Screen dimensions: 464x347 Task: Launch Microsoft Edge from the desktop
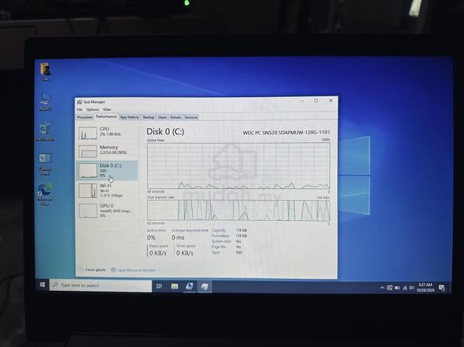[x=45, y=194]
